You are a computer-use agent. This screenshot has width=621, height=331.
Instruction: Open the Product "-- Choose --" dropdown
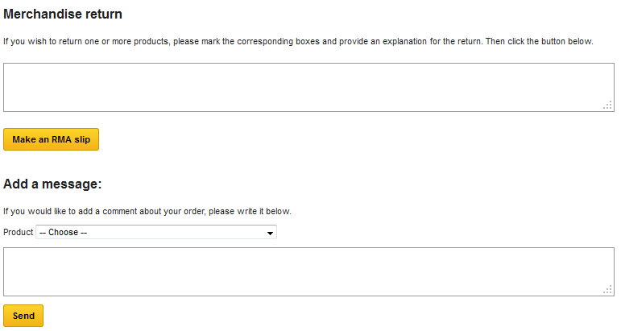155,233
